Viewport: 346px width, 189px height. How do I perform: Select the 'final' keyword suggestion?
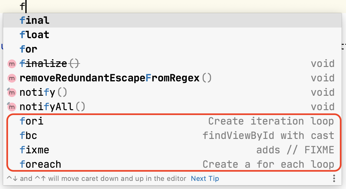pos(34,21)
